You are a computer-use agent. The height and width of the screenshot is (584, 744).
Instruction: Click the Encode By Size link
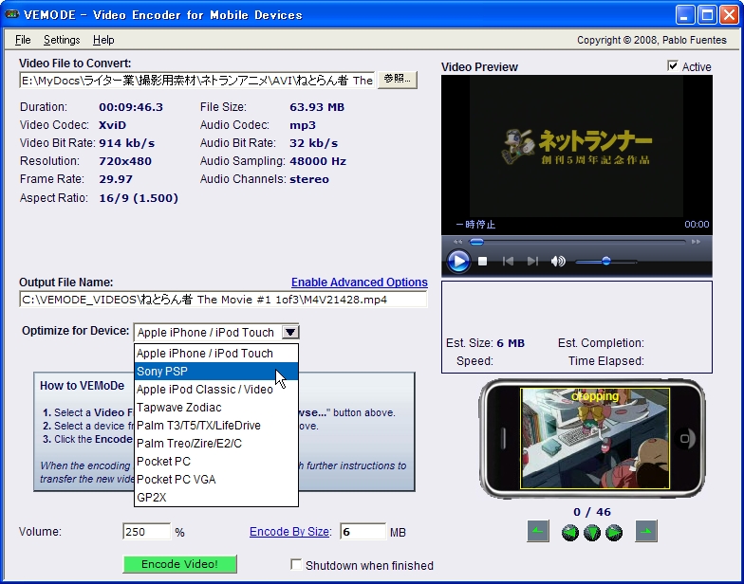pyautogui.click(x=289, y=532)
